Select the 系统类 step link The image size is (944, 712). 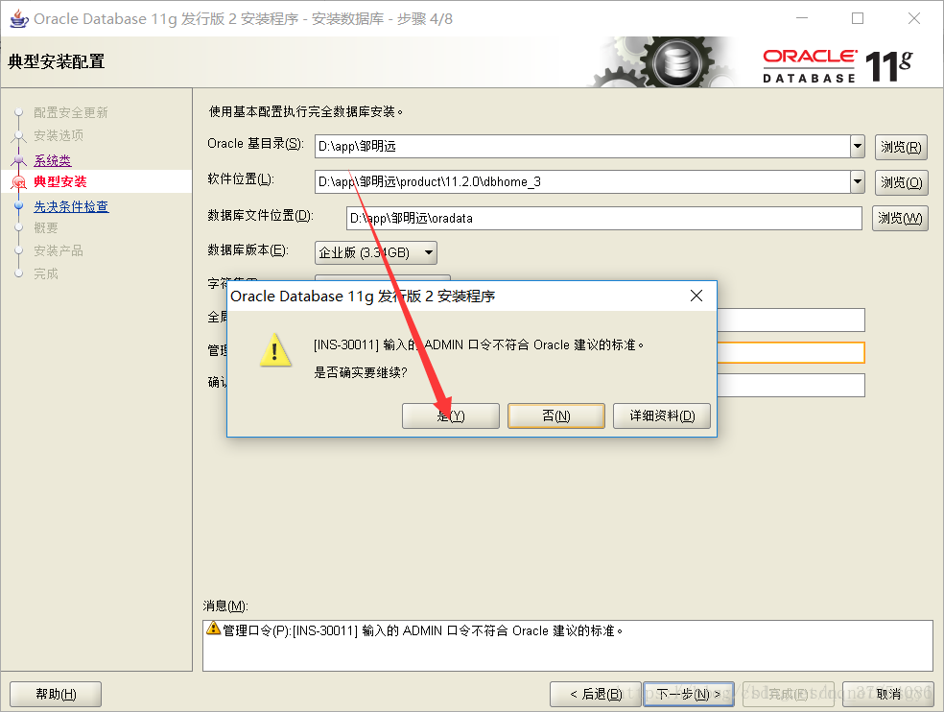(x=53, y=160)
